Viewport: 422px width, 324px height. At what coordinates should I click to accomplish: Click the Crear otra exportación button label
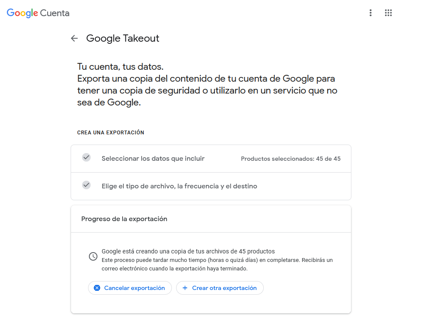tap(224, 288)
